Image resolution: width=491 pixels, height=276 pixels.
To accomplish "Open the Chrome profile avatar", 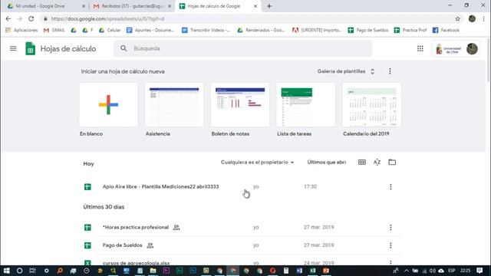I will tap(472, 18).
